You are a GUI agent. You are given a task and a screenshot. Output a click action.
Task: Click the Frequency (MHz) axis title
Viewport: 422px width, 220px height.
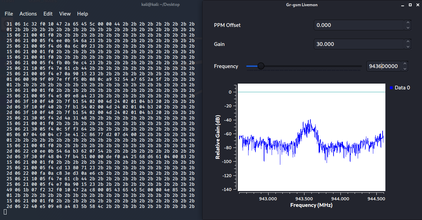click(311, 205)
